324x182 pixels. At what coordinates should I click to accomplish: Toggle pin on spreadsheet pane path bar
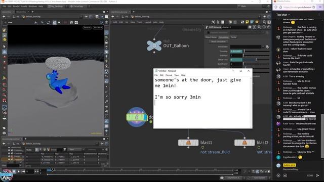pos(102,144)
